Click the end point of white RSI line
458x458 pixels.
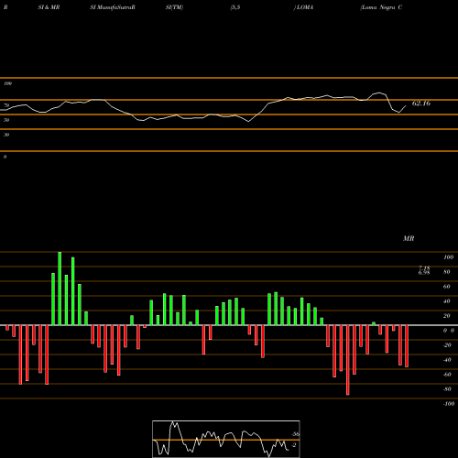406,106
